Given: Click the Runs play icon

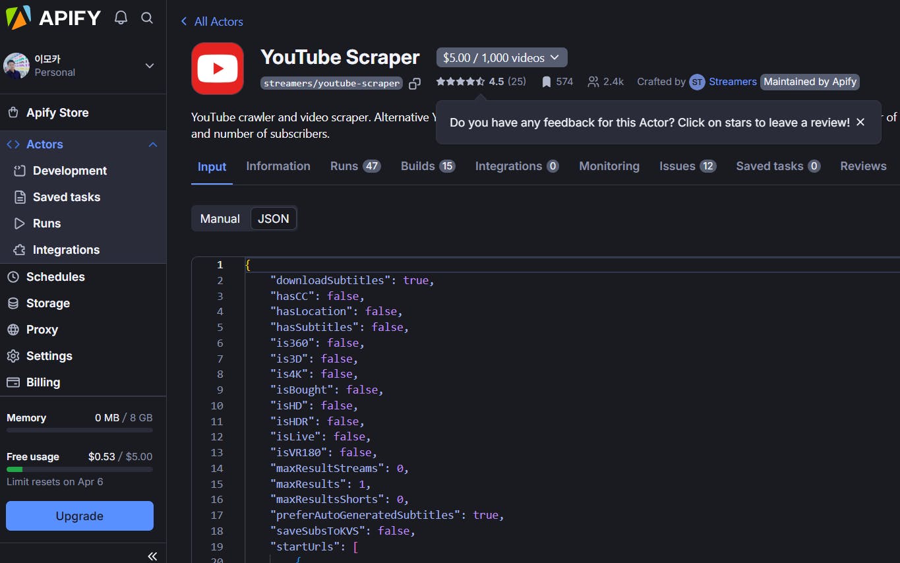Looking at the screenshot, I should tap(20, 223).
